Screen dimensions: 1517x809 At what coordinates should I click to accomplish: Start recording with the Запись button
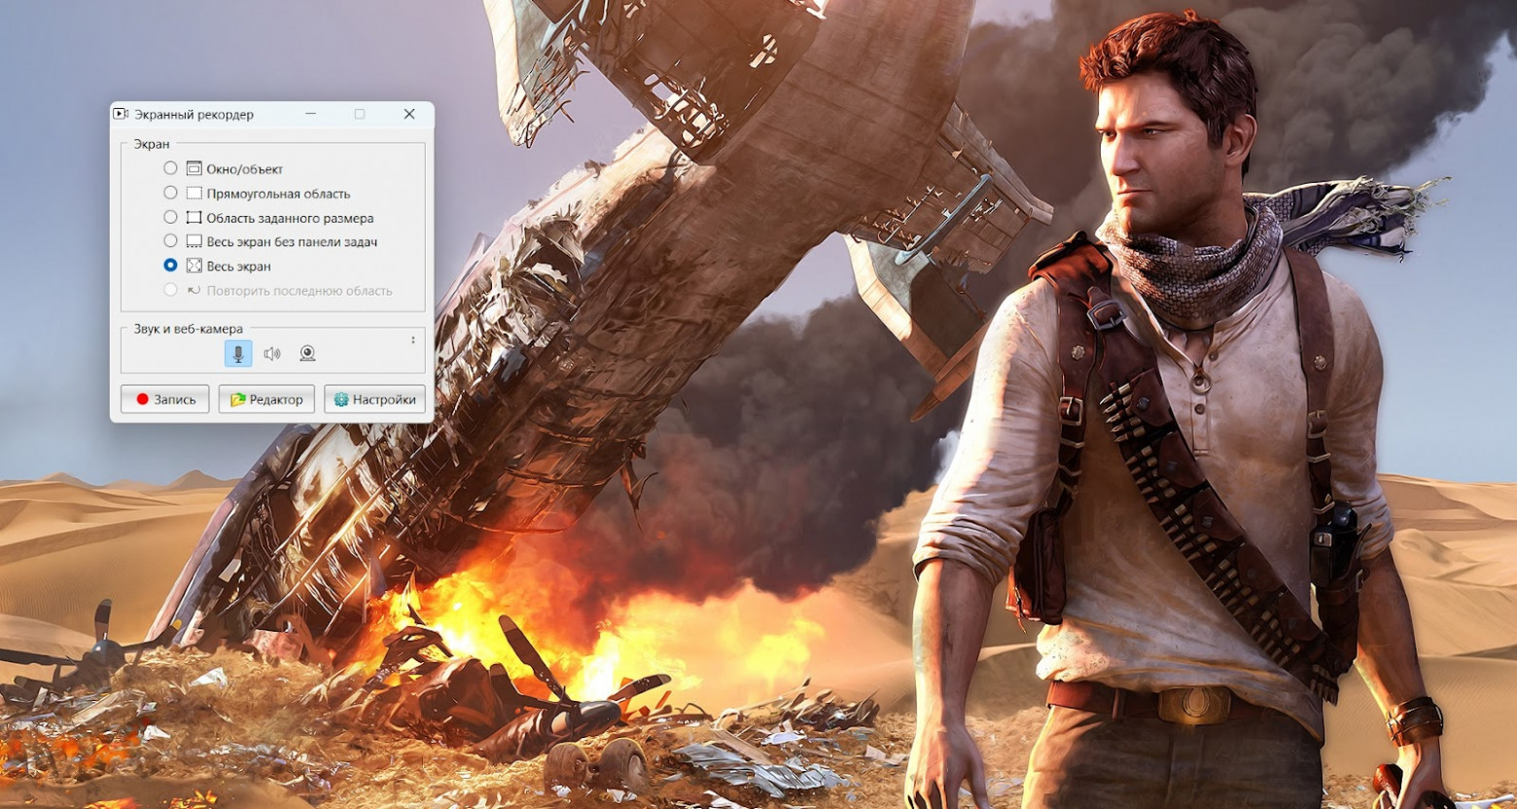(165, 400)
